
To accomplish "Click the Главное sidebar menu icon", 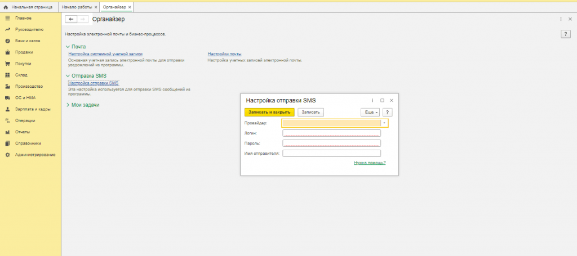I will pos(7,18).
